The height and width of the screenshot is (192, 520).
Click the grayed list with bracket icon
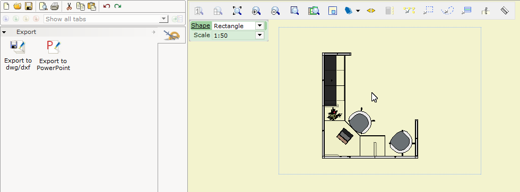point(389,11)
